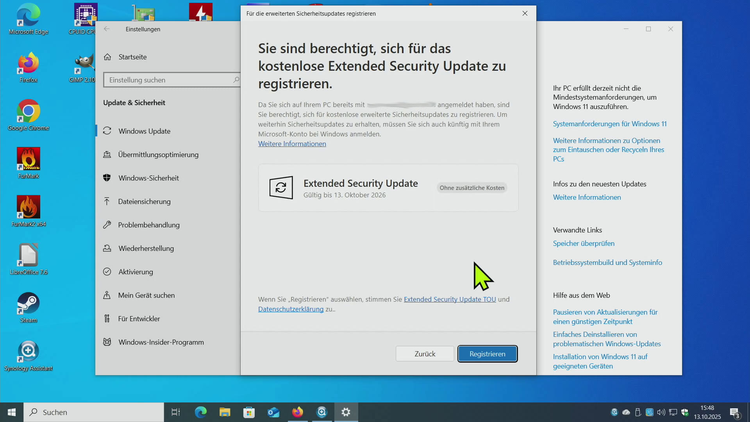Click the Startseite home icon

click(107, 57)
